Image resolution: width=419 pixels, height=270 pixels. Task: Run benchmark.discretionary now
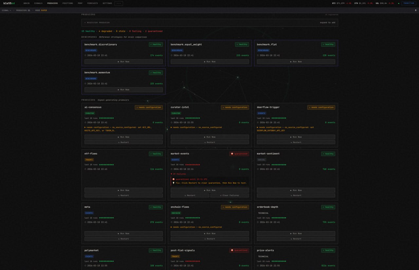point(123,61)
